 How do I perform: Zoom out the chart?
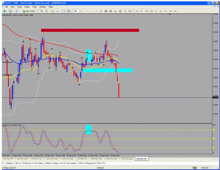(x=46, y=11)
